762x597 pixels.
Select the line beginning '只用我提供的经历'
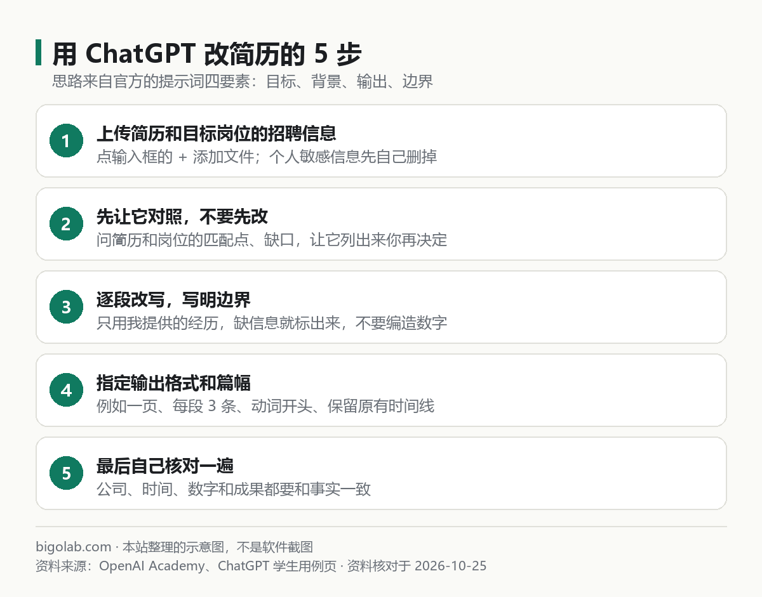tap(272, 323)
